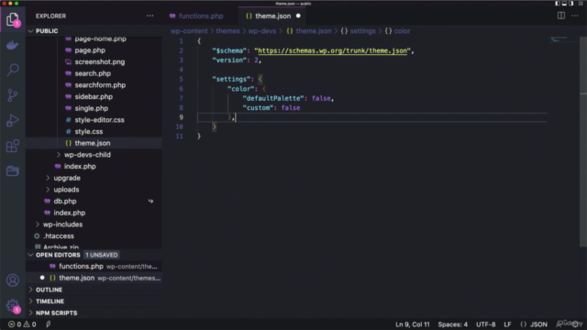Screen dimensions: 587x330
Task: Toggle secondary sidebar layout icon in title bar
Action: click(x=570, y=4)
